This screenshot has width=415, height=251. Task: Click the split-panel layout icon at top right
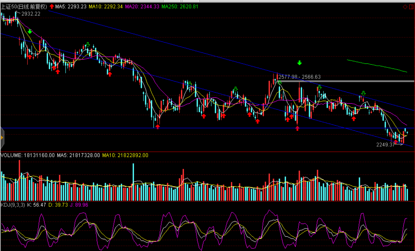411,7
